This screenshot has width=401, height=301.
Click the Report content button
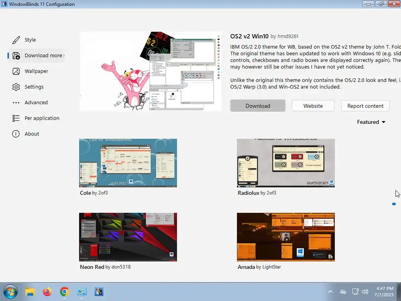click(365, 106)
